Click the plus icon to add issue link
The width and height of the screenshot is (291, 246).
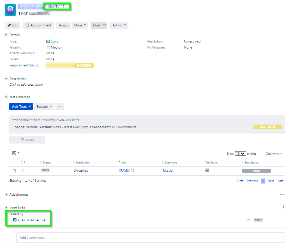click(x=283, y=207)
